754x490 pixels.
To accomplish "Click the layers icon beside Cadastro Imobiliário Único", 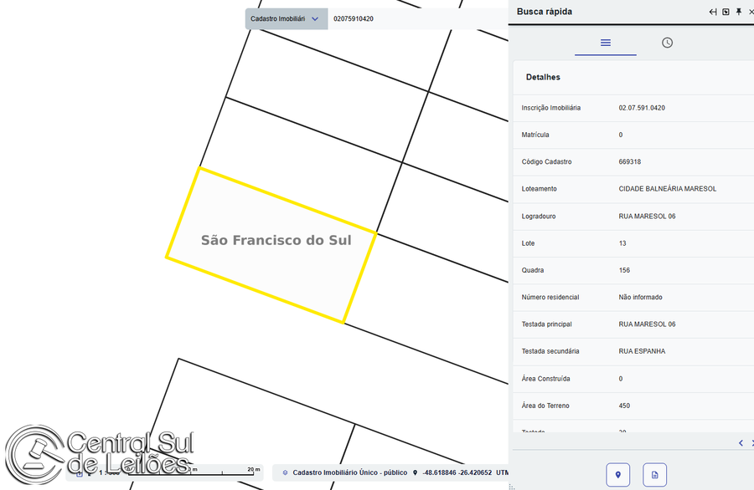I will pyautogui.click(x=285, y=472).
